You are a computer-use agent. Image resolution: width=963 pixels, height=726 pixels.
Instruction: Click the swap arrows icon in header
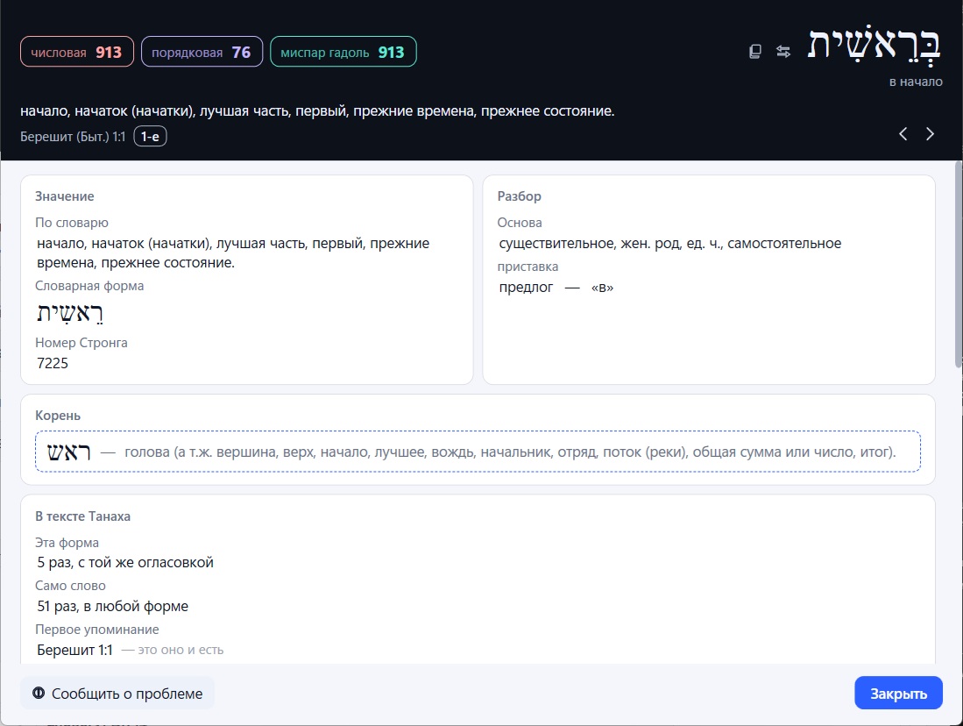pyautogui.click(x=783, y=52)
